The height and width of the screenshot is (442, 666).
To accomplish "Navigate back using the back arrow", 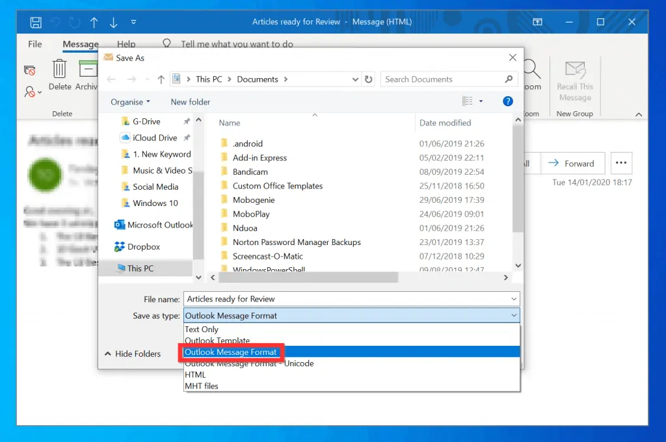I will 111,79.
